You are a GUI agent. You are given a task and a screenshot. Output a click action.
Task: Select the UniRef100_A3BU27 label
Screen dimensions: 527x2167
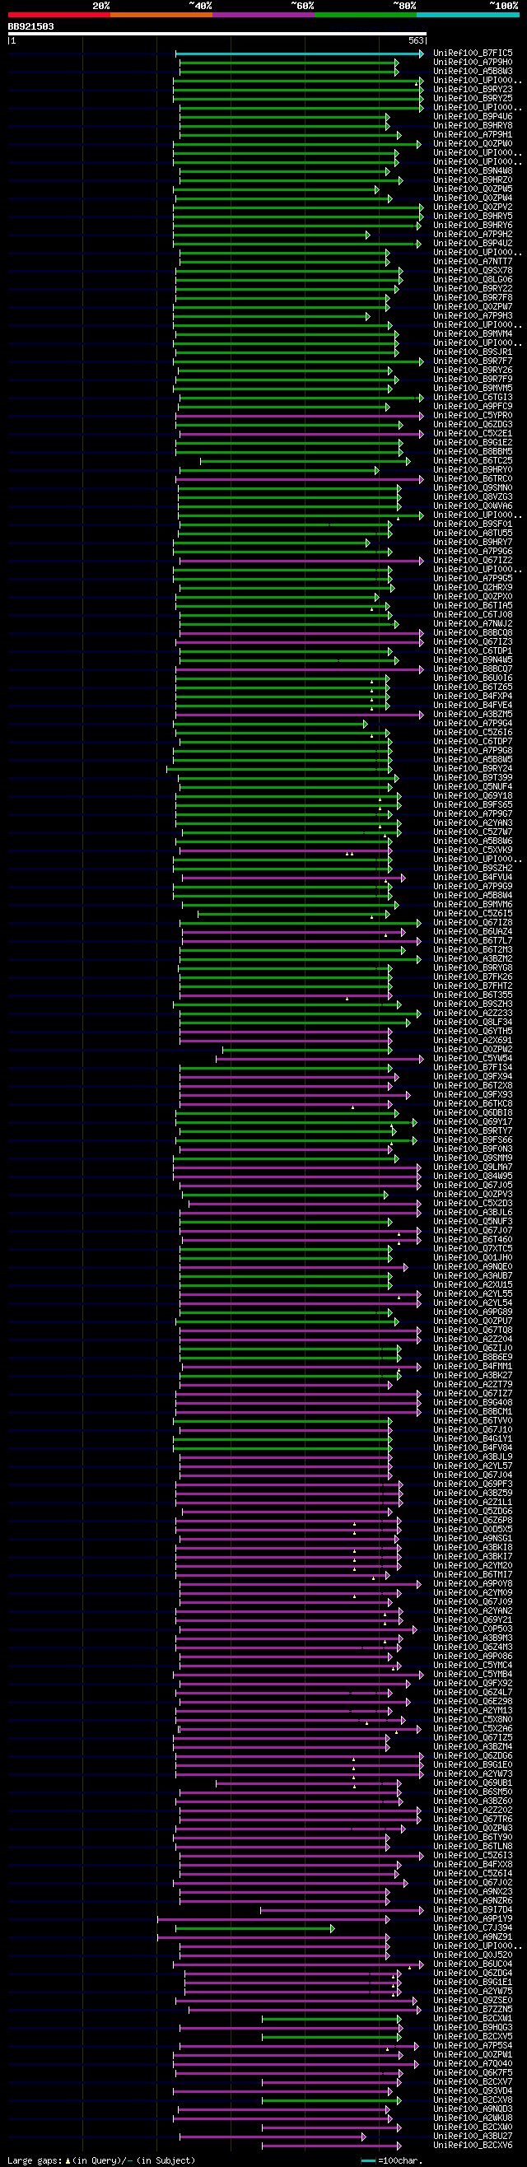[x=473, y=2136]
